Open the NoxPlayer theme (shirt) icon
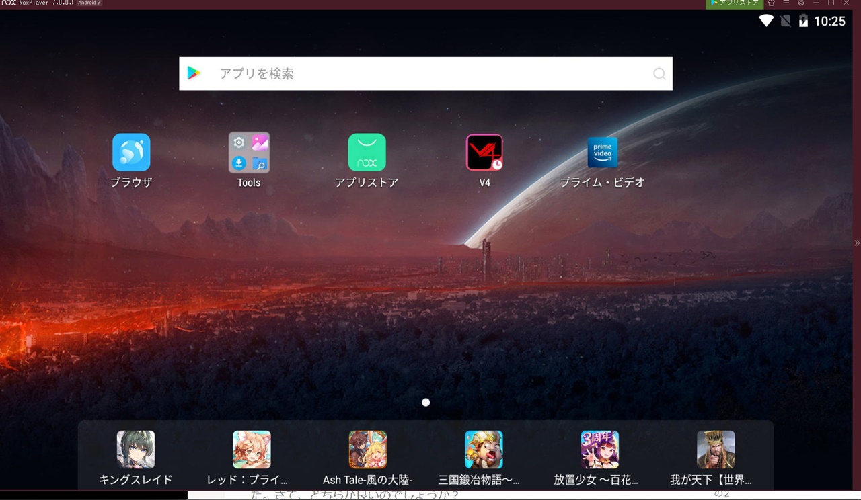Image resolution: width=861 pixels, height=500 pixels. click(771, 3)
